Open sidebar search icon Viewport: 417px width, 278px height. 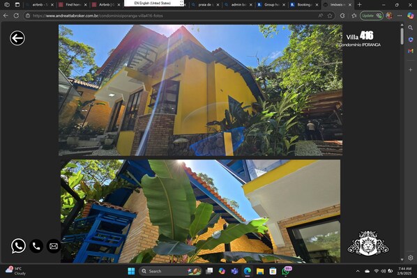[x=410, y=28]
